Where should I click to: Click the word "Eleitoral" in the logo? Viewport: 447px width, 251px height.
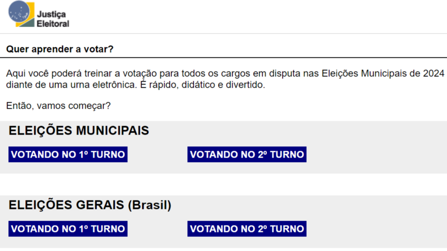(53, 24)
